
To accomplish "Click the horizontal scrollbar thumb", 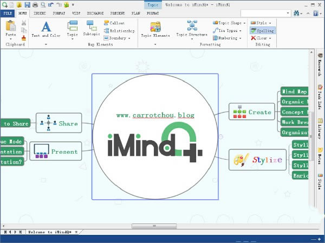I will point(154,226).
